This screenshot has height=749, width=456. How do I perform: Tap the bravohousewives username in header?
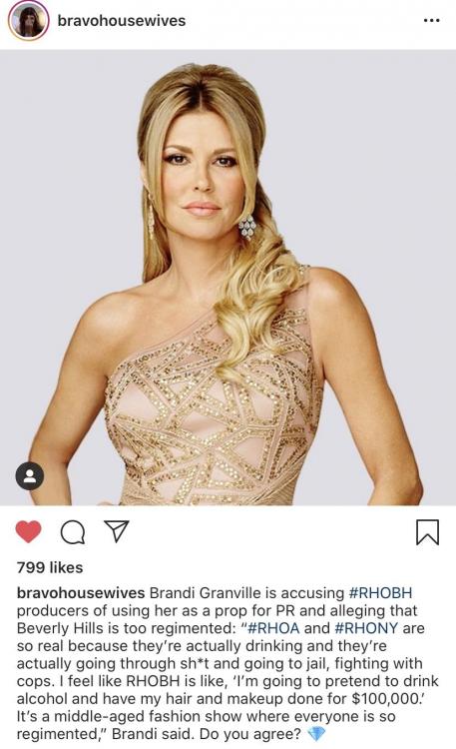tap(122, 21)
